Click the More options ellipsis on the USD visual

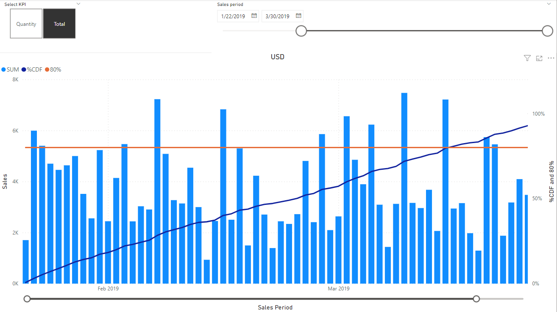[551, 58]
